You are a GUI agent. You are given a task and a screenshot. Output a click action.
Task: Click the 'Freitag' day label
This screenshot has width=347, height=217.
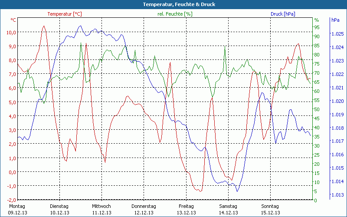coord(186,207)
